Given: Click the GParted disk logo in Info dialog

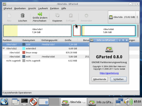Looking at the screenshot, I should tap(109, 49).
